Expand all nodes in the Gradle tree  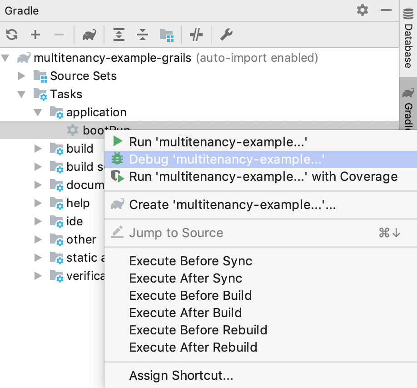pos(119,35)
